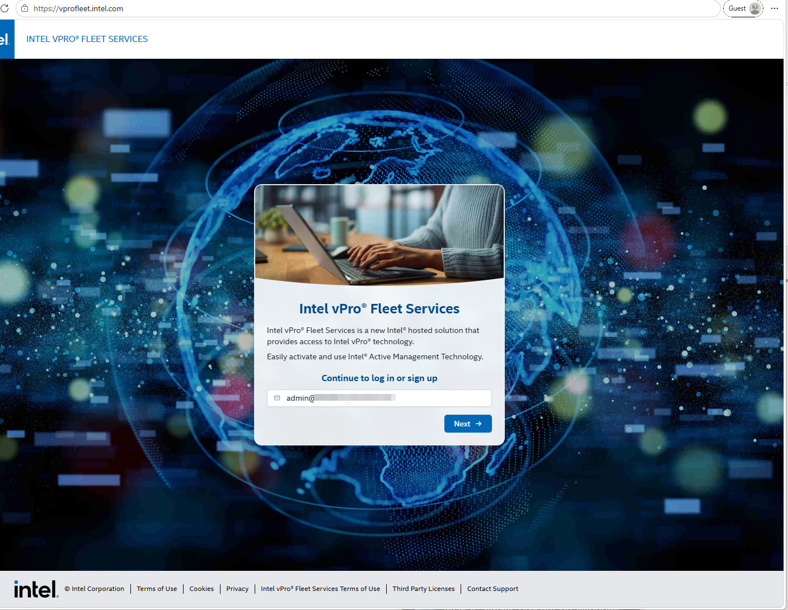This screenshot has width=788, height=610.
Task: Click the "Continue to log in or sign up" text
Action: pyautogui.click(x=379, y=378)
